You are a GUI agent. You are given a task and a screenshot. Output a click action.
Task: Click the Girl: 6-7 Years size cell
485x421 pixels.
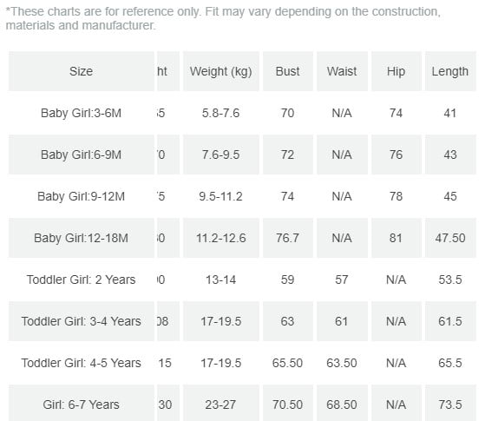[81, 404]
